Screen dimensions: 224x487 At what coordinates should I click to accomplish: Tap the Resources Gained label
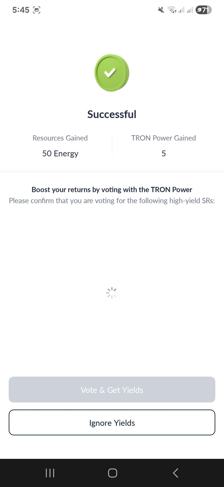click(60, 138)
